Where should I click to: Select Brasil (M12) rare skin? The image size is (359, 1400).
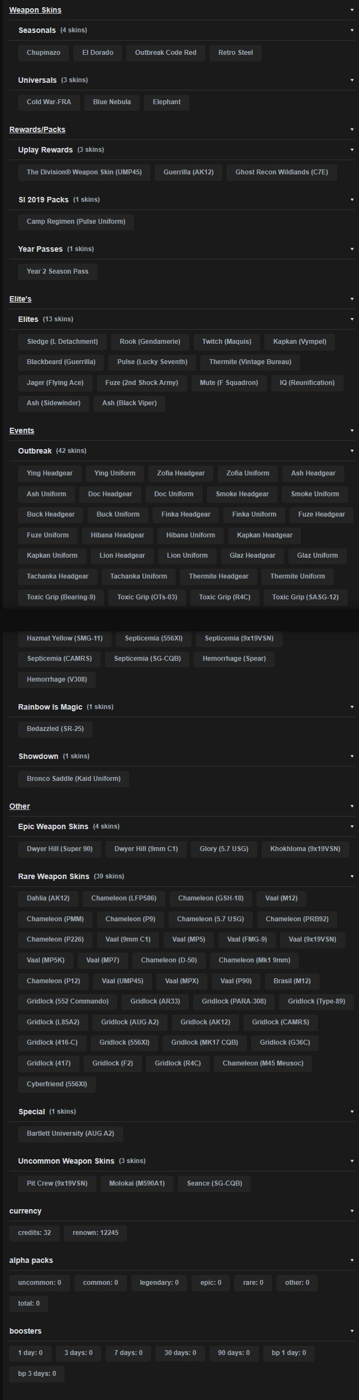tap(292, 981)
